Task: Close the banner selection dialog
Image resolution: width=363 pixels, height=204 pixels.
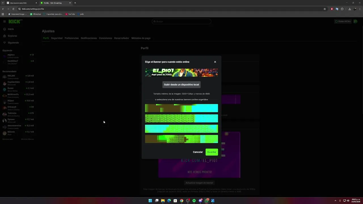Action: coord(215,62)
